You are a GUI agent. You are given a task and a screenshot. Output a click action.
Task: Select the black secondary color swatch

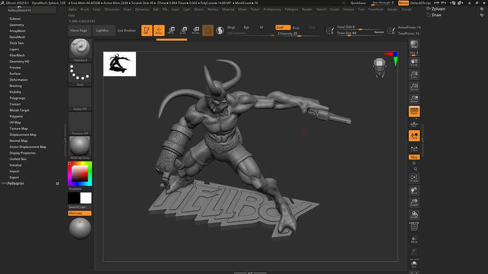pyautogui.click(x=74, y=198)
